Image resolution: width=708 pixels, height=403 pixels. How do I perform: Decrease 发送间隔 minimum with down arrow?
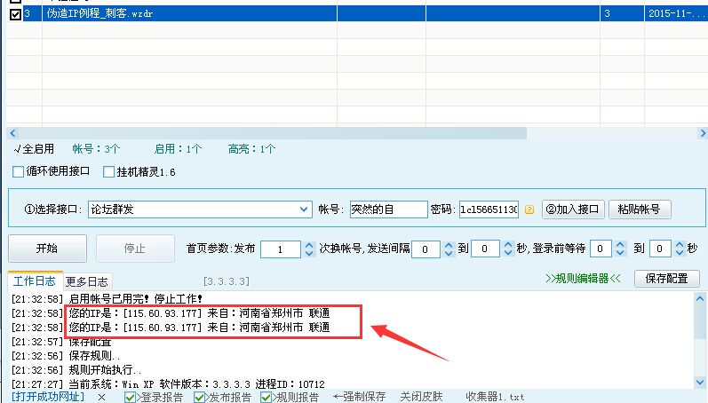point(449,253)
